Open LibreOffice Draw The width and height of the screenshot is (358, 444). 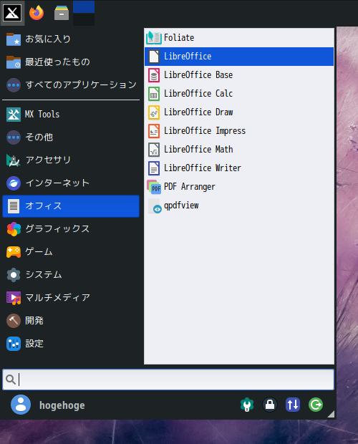[x=239, y=112]
